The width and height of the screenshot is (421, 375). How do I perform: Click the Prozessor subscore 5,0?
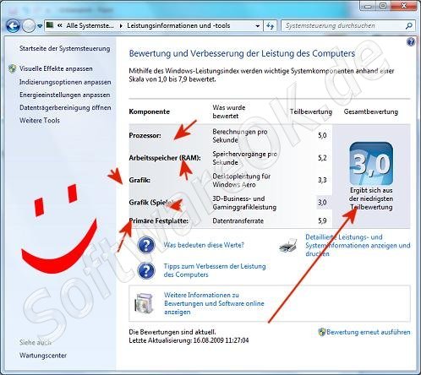click(x=322, y=135)
